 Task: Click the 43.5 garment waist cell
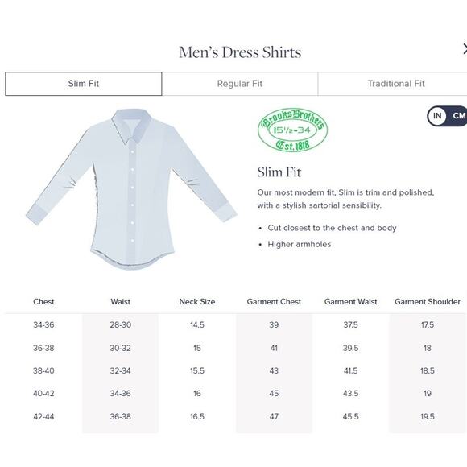pyautogui.click(x=350, y=394)
